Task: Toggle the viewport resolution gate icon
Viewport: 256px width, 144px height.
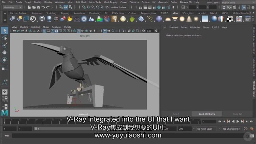Action: coord(53,31)
